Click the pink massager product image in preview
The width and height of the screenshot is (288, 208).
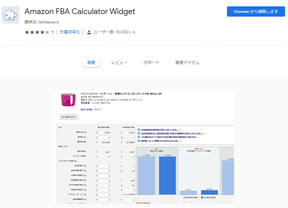click(x=69, y=100)
